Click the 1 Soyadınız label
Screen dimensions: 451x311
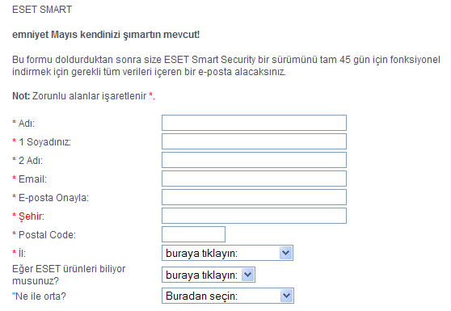click(45, 142)
